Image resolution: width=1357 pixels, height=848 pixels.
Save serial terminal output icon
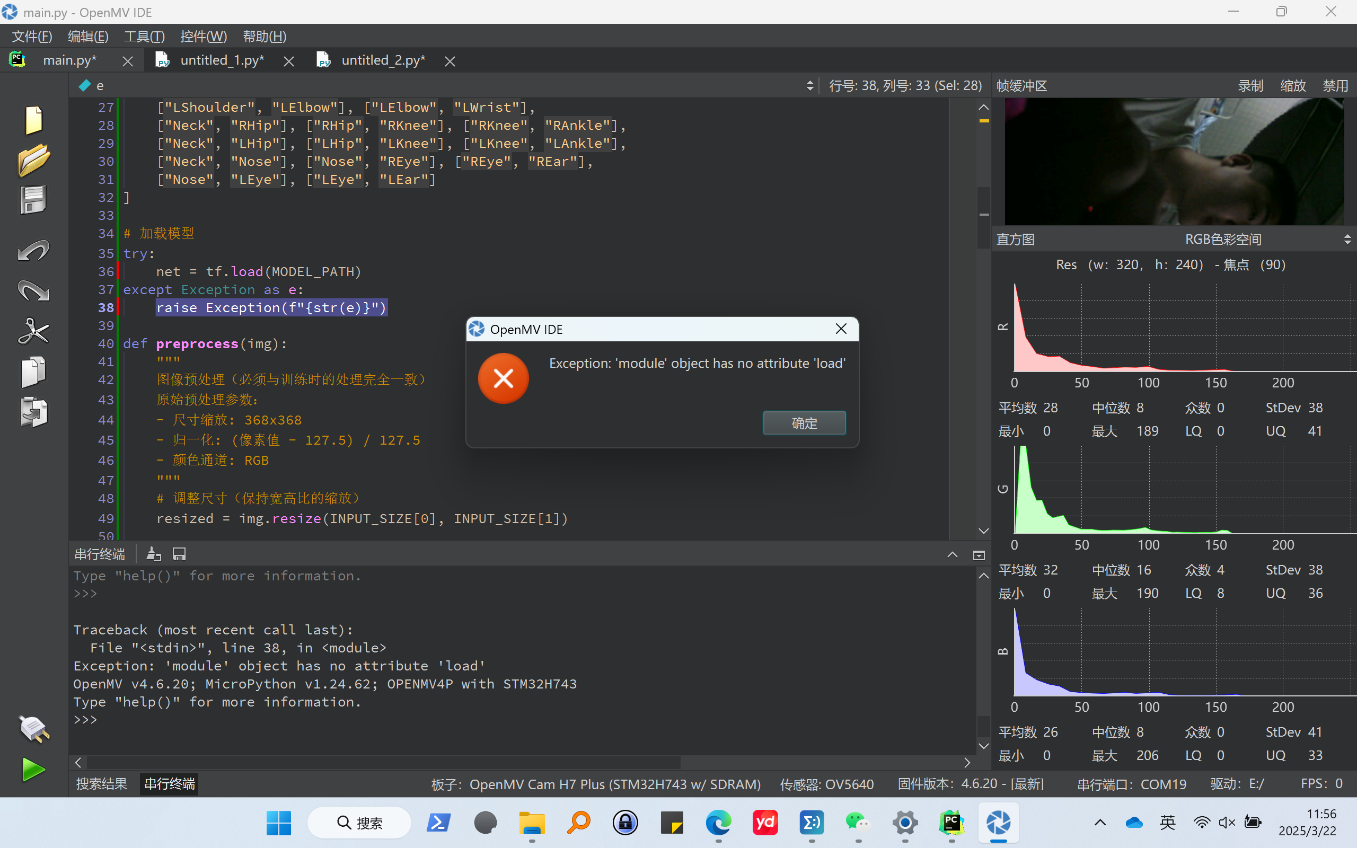179,554
